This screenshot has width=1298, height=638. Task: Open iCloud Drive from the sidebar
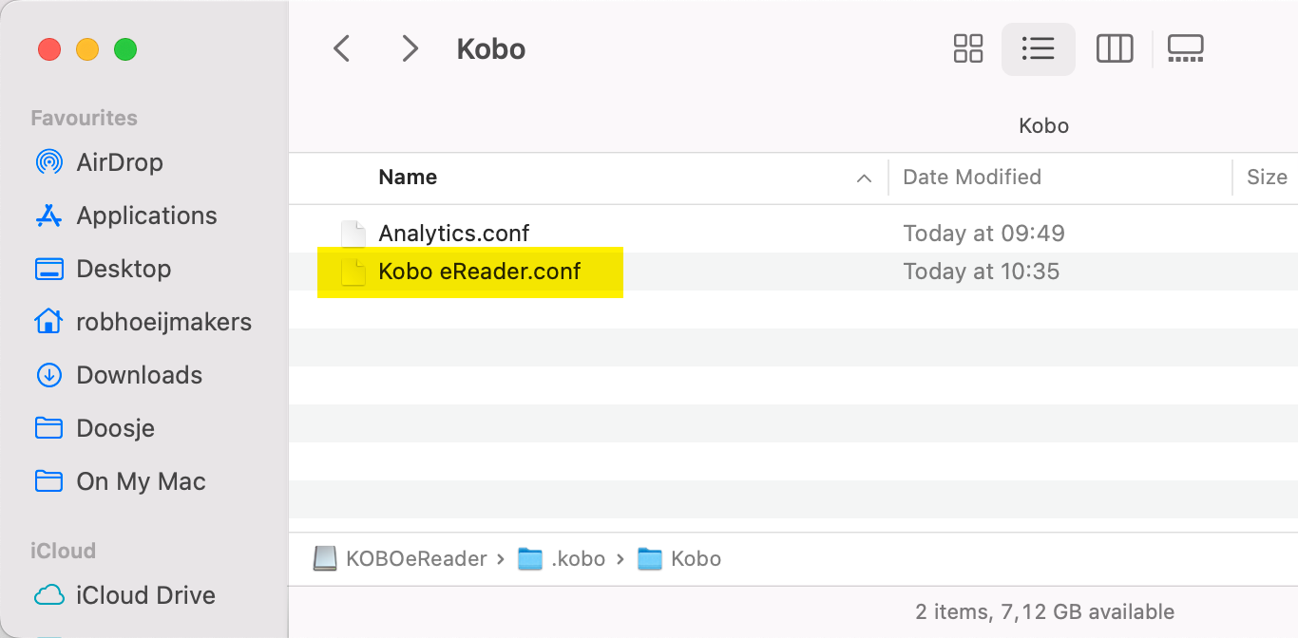tap(144, 595)
